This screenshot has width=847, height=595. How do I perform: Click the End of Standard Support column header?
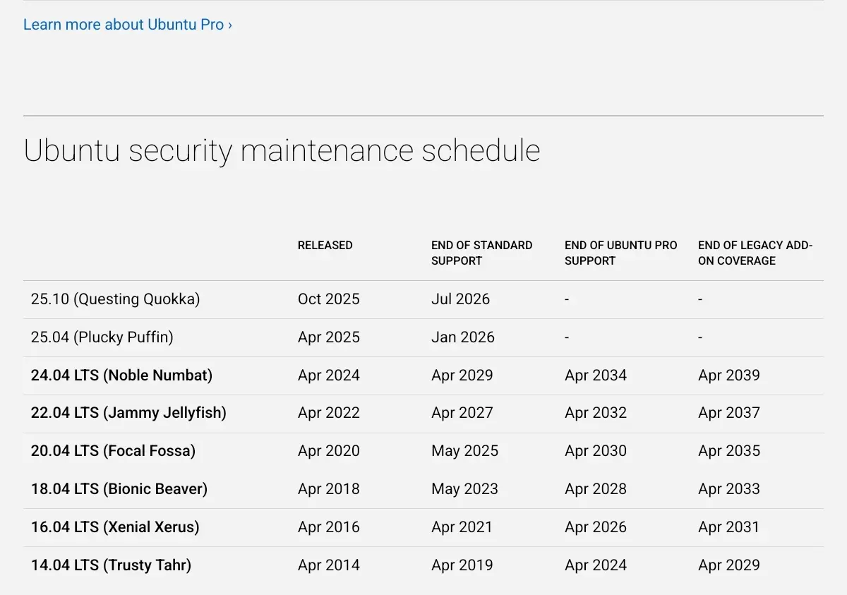pyautogui.click(x=481, y=253)
